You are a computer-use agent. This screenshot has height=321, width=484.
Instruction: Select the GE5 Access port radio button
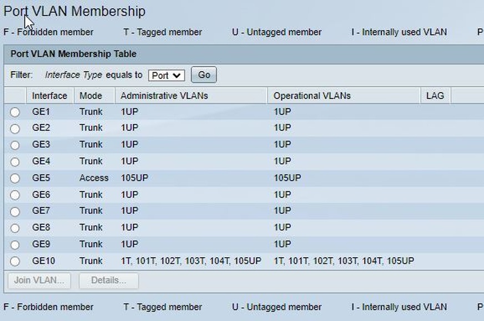point(15,178)
